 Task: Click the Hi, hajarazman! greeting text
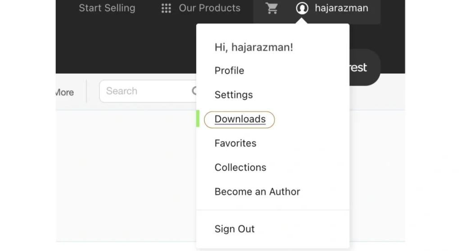click(x=254, y=47)
